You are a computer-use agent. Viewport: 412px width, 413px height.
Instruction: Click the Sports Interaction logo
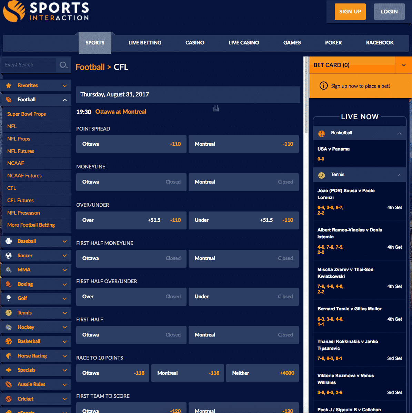pos(46,11)
